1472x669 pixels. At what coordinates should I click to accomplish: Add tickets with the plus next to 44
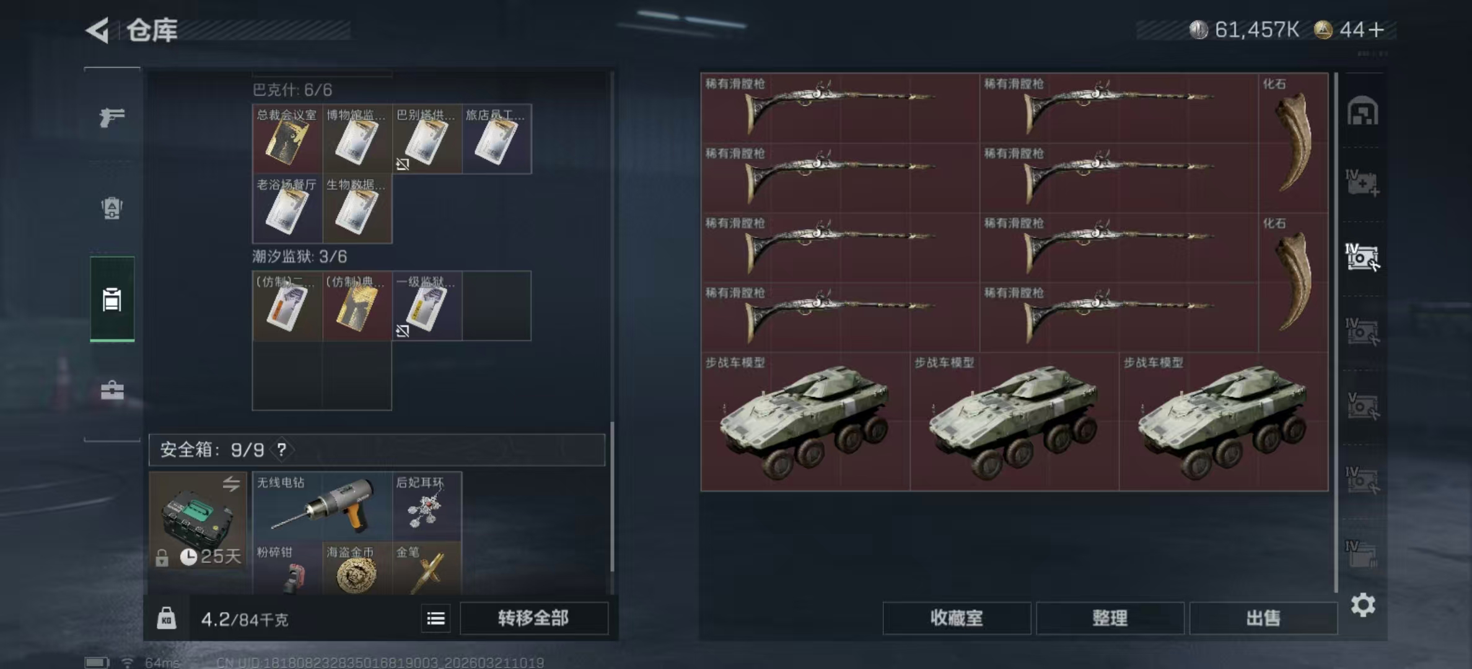pos(1377,30)
